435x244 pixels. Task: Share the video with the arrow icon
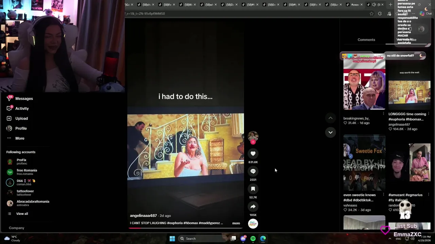(253, 206)
